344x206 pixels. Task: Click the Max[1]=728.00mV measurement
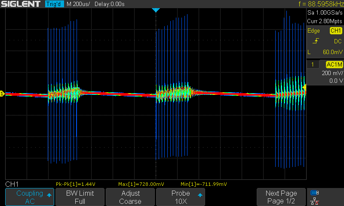(x=141, y=184)
